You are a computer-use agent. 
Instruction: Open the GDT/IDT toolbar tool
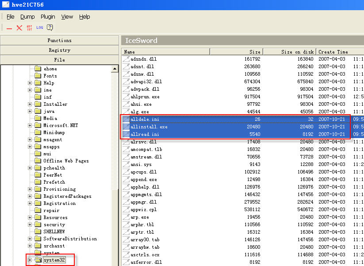(x=30, y=27)
